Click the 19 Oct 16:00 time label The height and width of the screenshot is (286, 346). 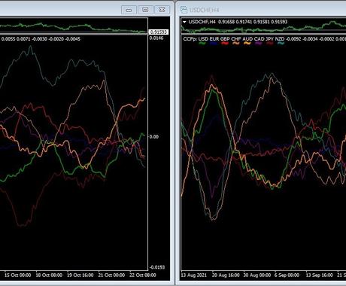[x=80, y=275]
